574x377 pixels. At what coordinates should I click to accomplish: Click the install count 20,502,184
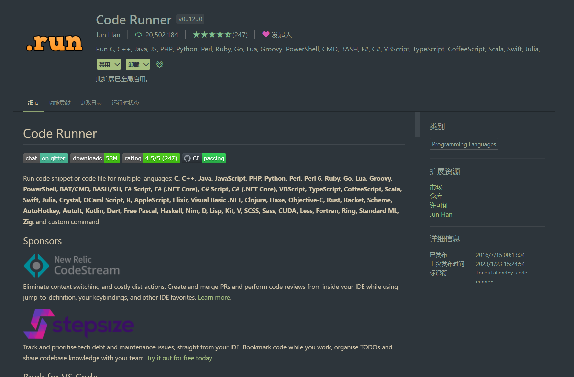pyautogui.click(x=162, y=35)
